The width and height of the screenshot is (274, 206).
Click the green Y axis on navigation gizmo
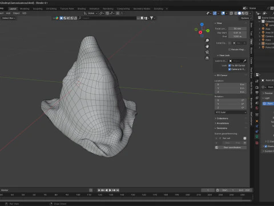[208, 30]
